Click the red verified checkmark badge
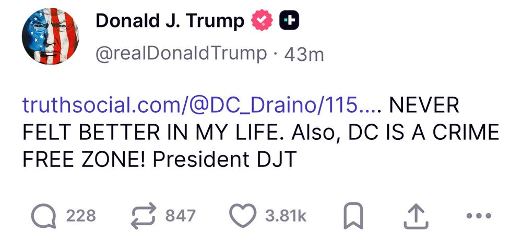The height and width of the screenshot is (247, 522). click(x=262, y=20)
